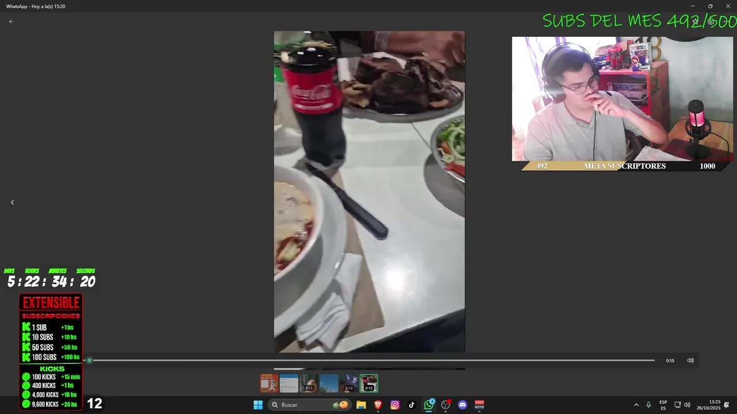Switch the ESP ES keyboard language

pyautogui.click(x=663, y=405)
